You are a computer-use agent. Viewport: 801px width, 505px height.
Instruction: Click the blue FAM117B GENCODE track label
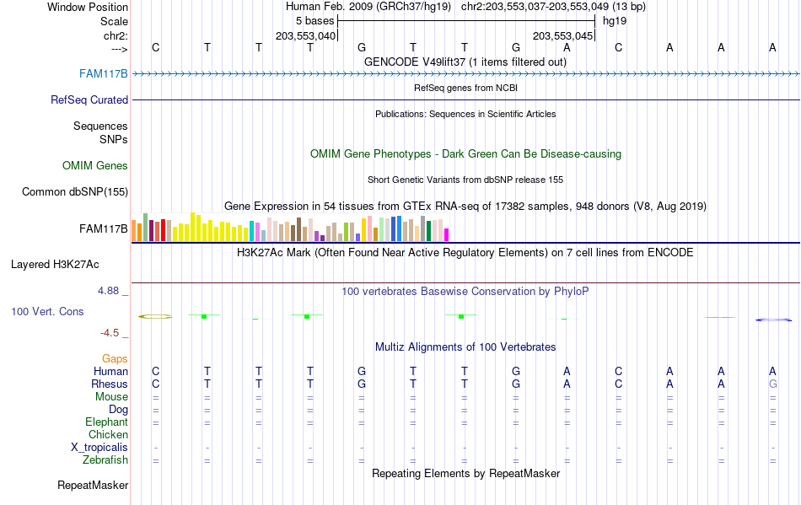click(x=103, y=74)
